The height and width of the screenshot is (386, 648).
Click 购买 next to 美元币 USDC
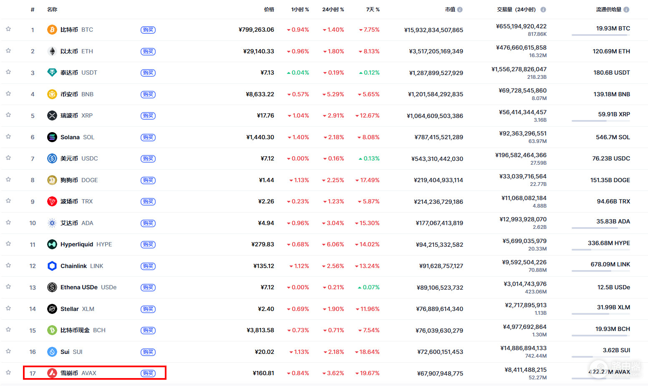click(x=148, y=159)
